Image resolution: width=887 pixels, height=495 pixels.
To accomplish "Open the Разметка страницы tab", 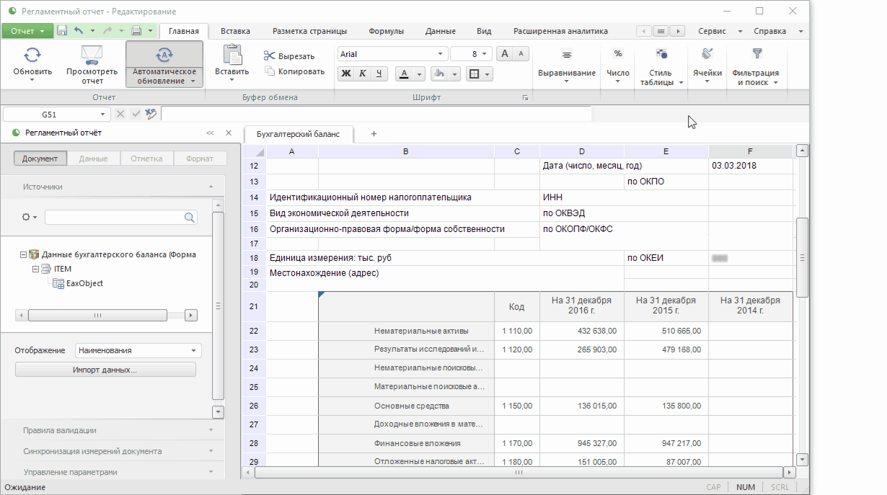I will pos(309,31).
